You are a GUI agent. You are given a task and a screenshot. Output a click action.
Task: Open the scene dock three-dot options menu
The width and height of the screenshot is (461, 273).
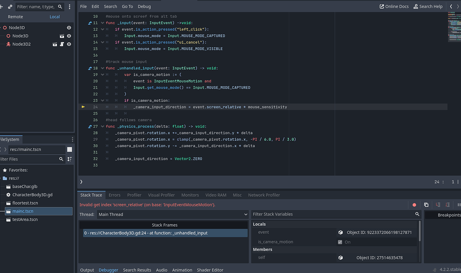pos(69,7)
